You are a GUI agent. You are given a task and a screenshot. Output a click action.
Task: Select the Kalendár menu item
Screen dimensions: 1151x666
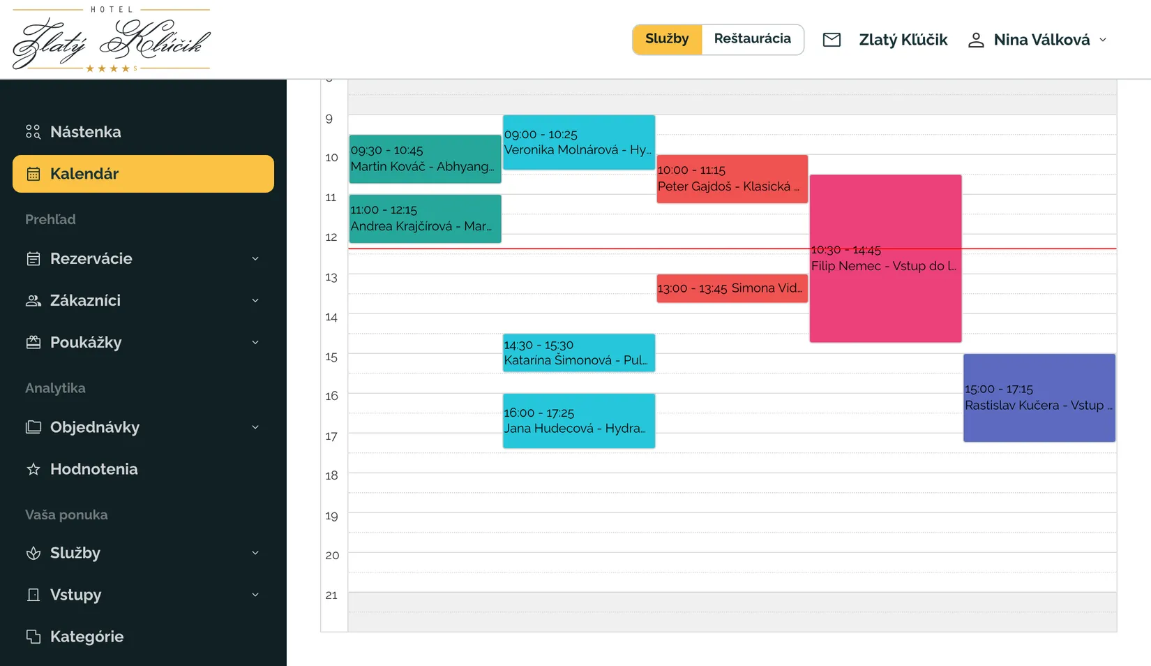click(x=143, y=174)
